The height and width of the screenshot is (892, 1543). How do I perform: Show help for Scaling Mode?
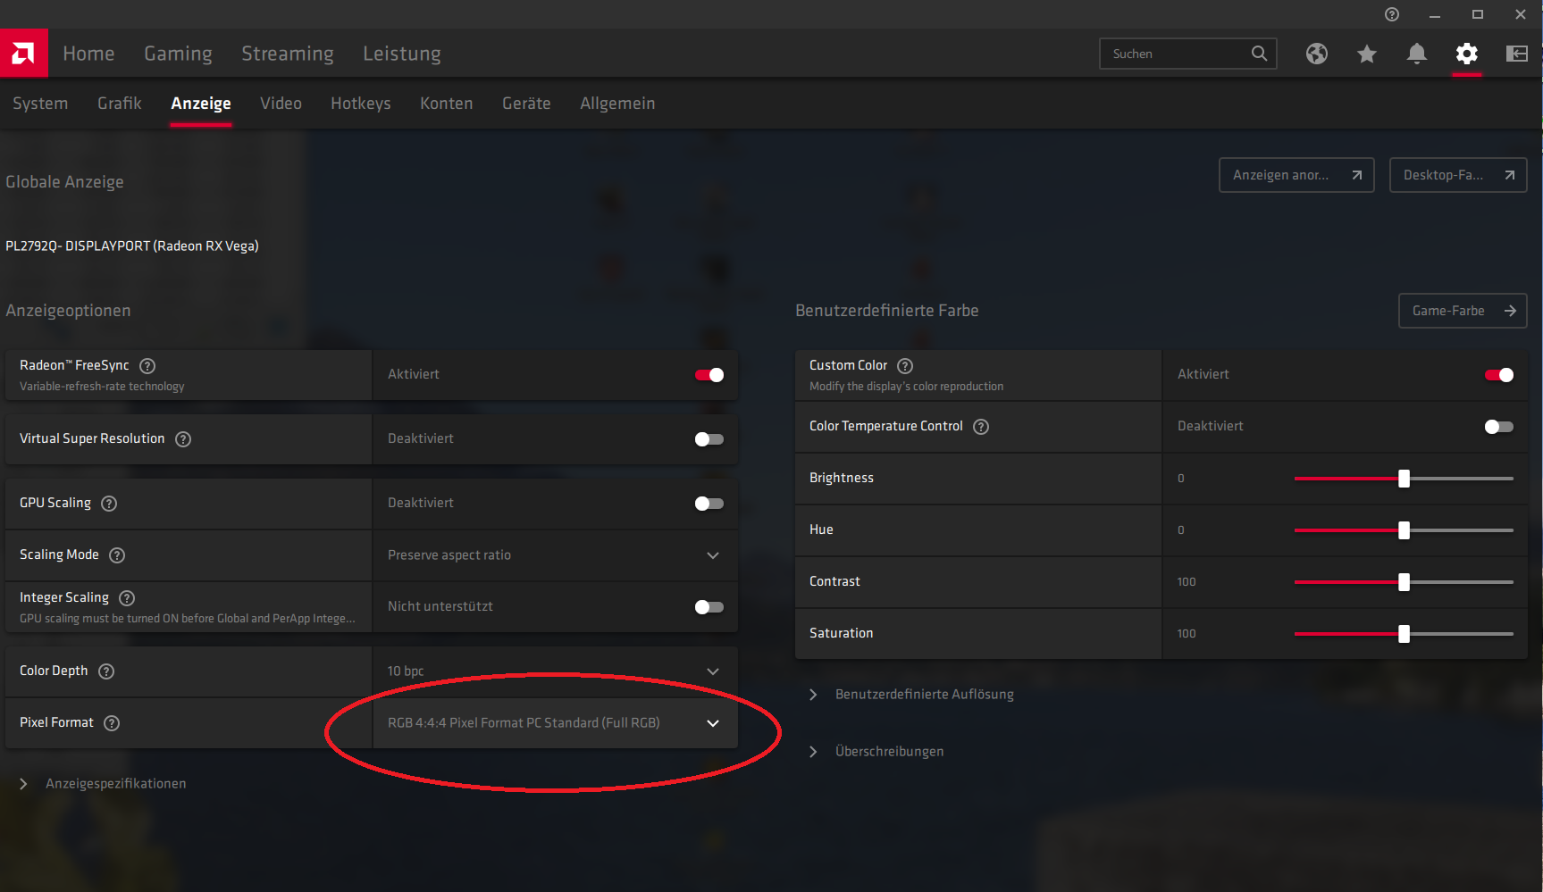tap(117, 555)
